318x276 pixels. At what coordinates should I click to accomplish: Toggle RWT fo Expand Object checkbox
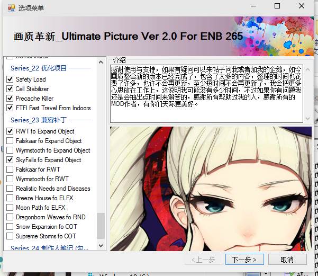[x=10, y=131]
